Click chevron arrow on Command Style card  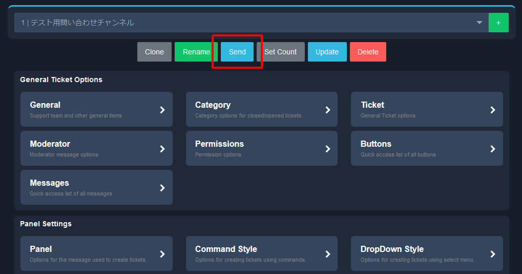[x=328, y=255]
